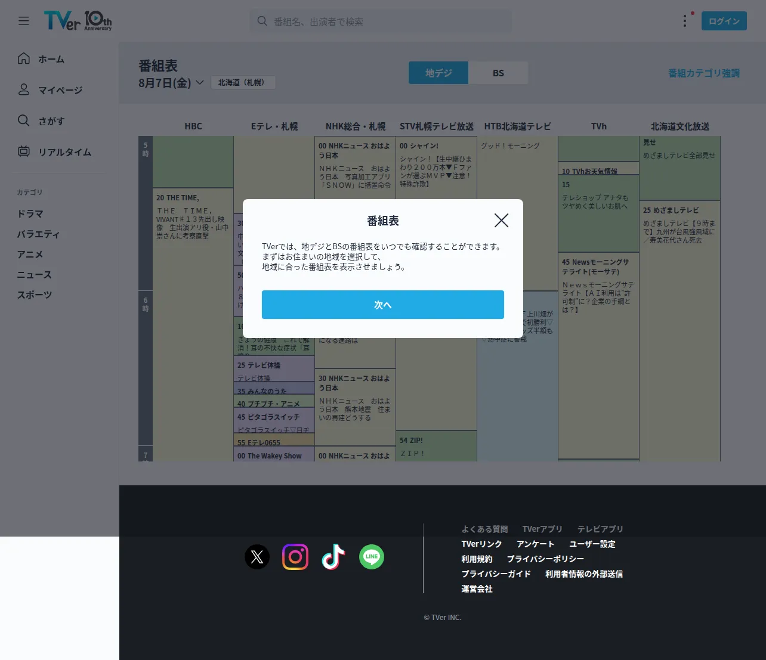Click the マイページ label in sidebar
This screenshot has width=766, height=660.
[60, 90]
